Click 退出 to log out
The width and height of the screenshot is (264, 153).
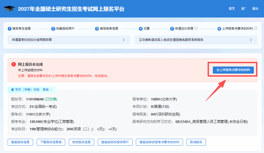point(255,8)
